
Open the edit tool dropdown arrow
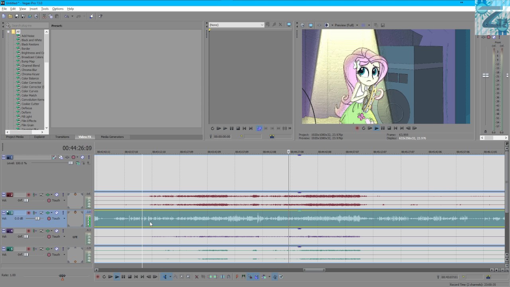(171, 277)
